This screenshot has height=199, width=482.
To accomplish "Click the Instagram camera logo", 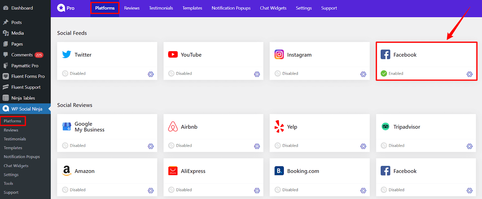I will point(279,54).
